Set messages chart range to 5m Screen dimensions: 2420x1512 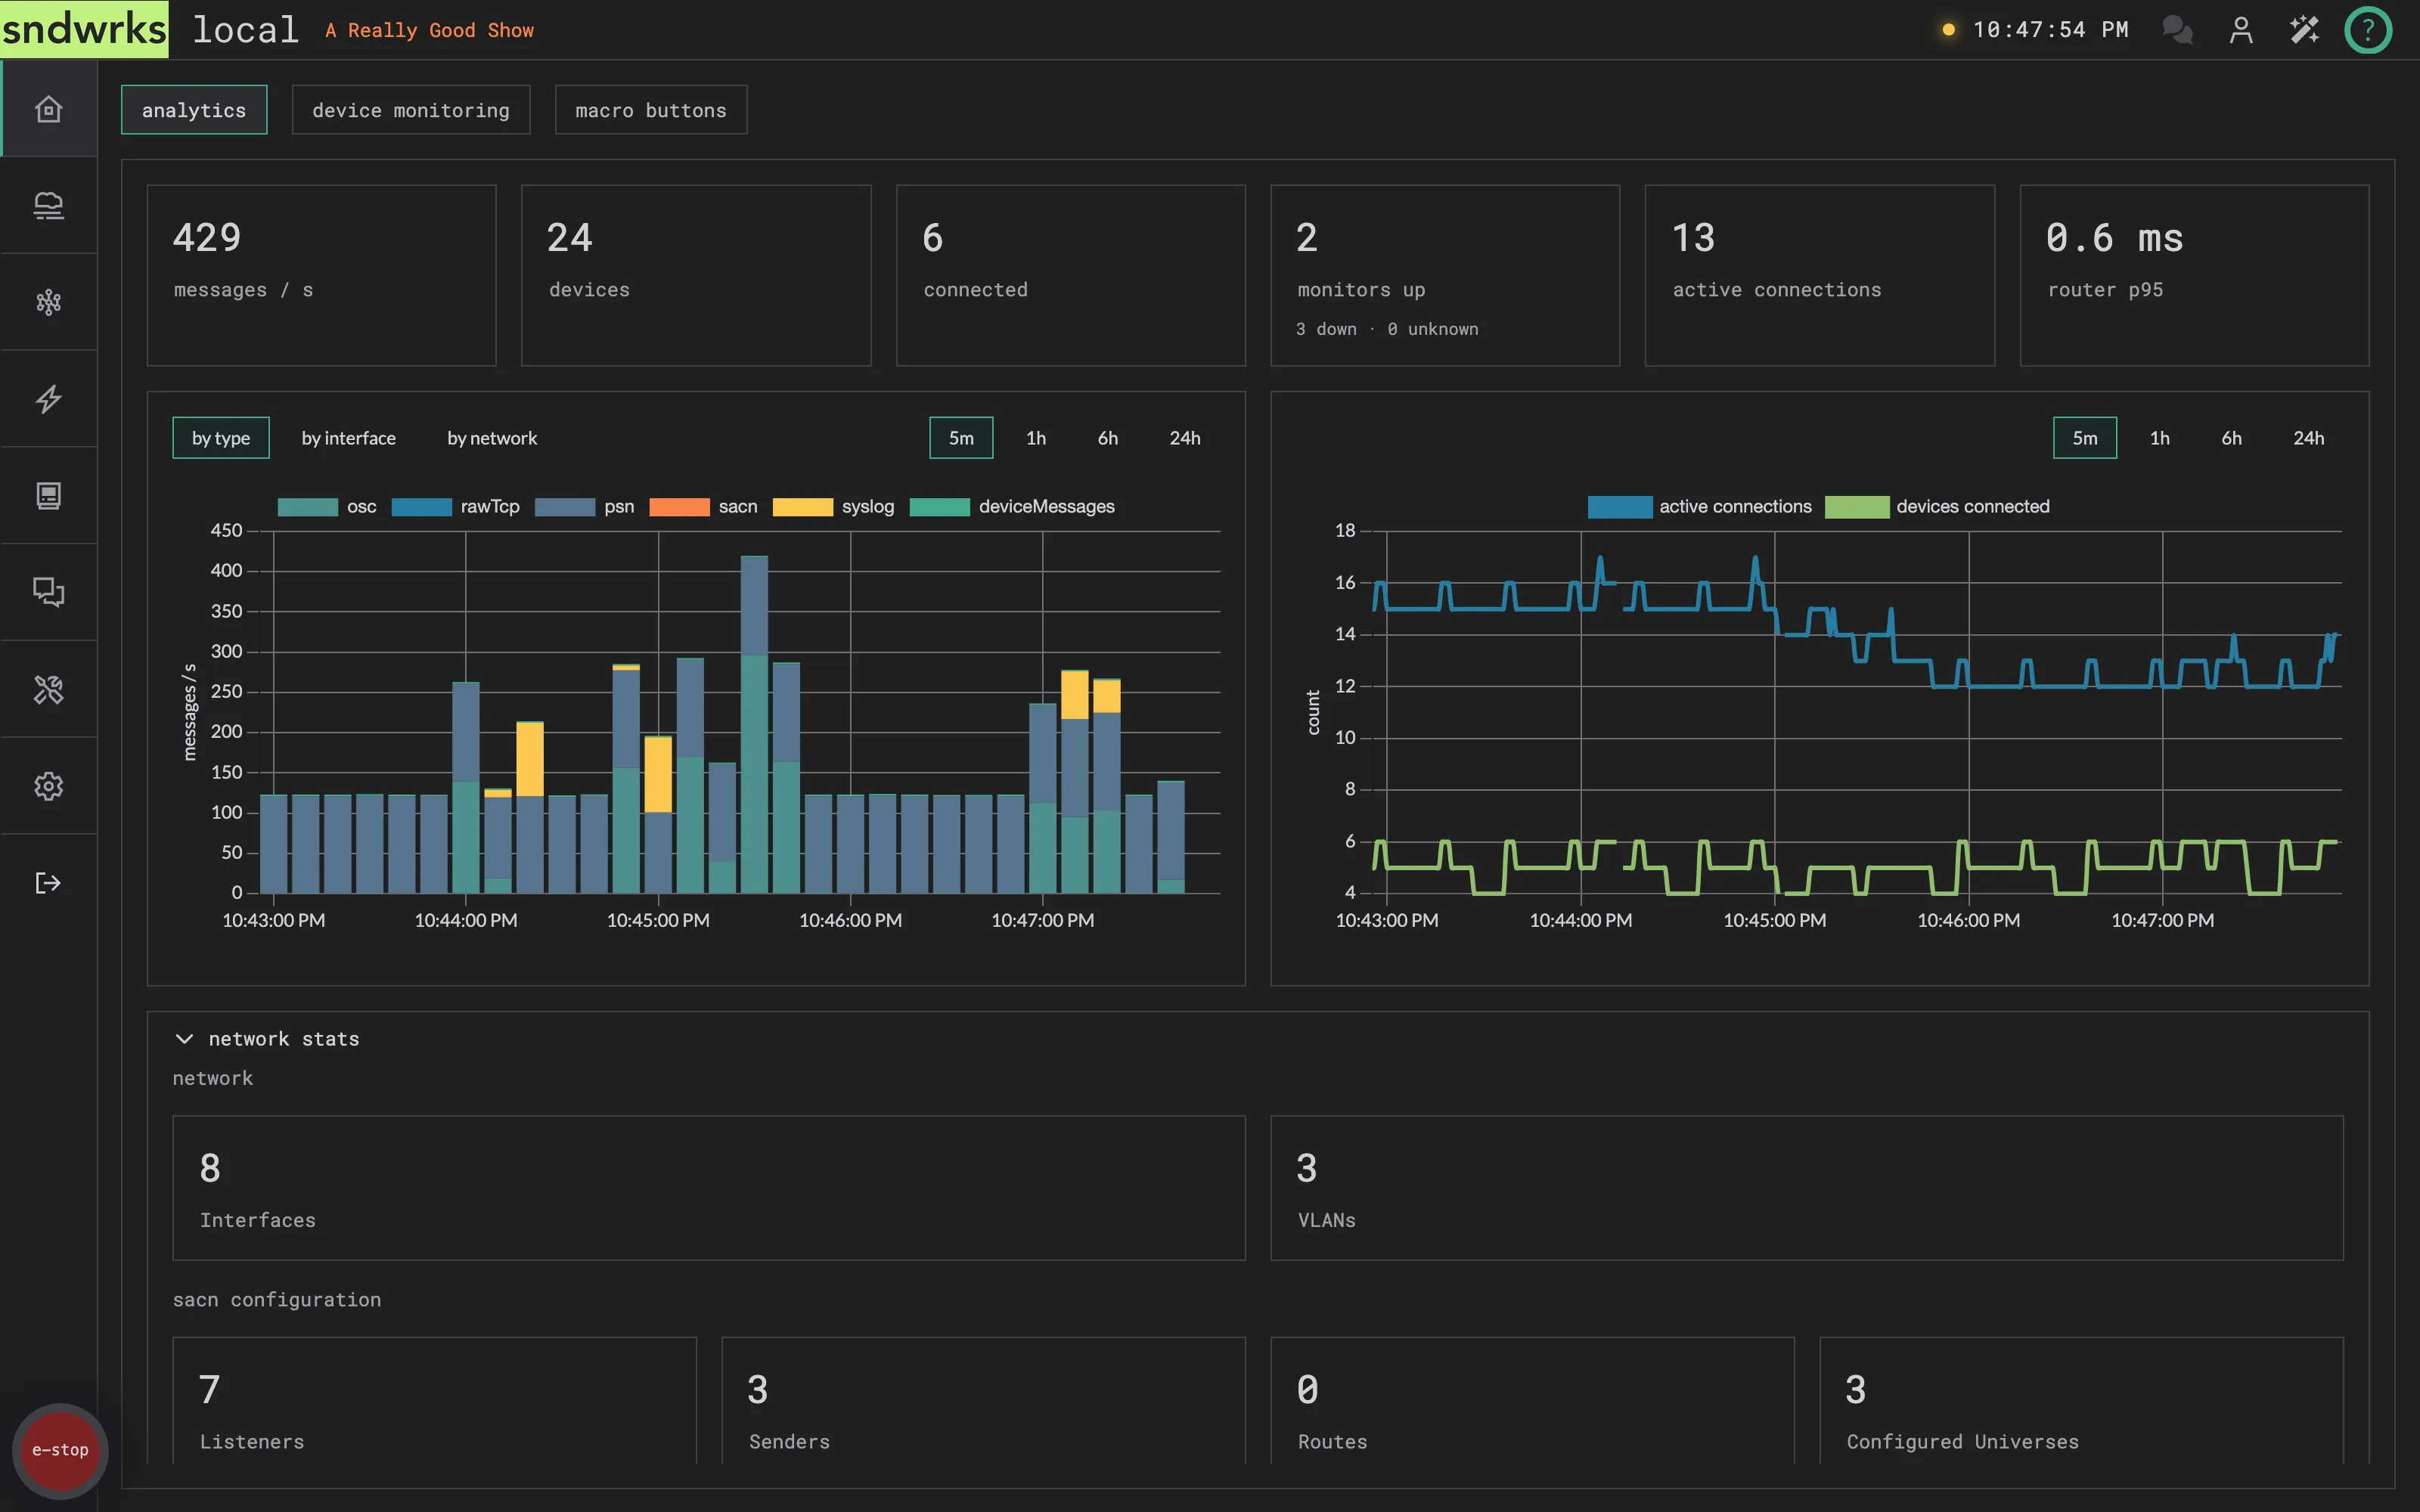[x=961, y=438]
